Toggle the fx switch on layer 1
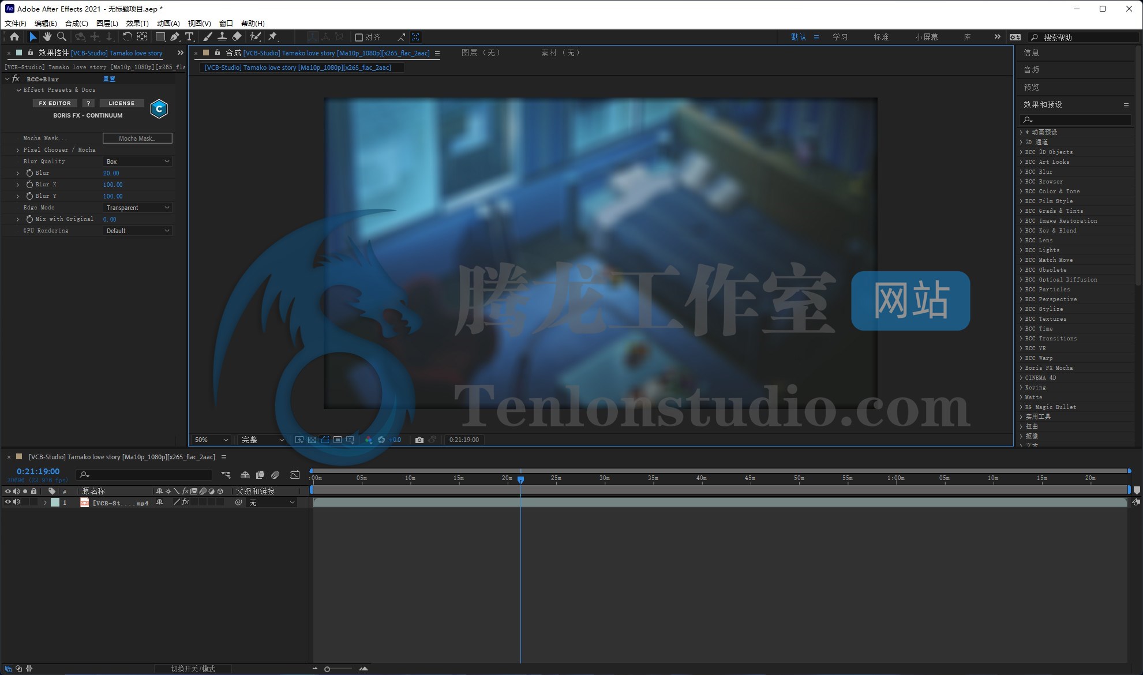 tap(185, 502)
